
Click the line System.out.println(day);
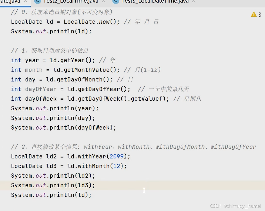53,118
